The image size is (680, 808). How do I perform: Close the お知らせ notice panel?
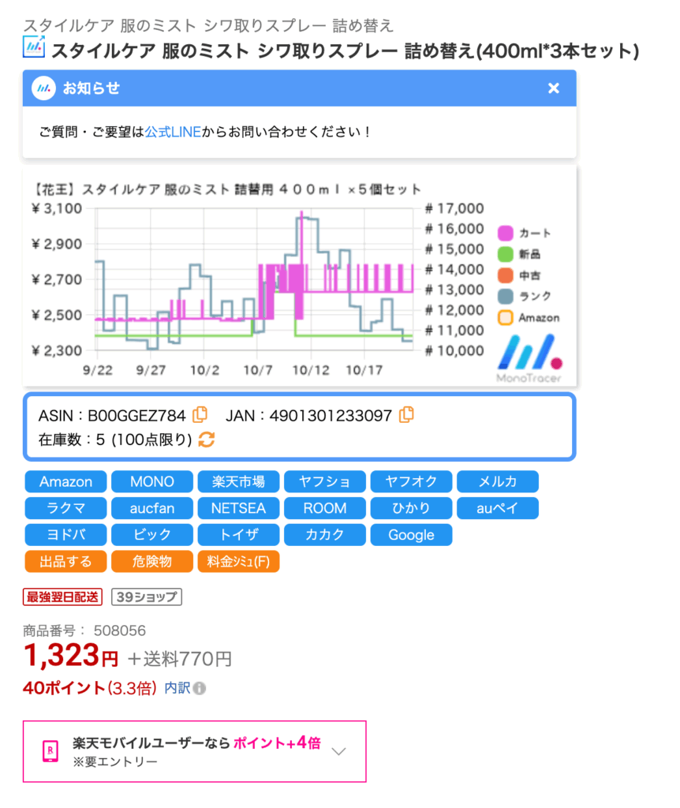[x=554, y=88]
